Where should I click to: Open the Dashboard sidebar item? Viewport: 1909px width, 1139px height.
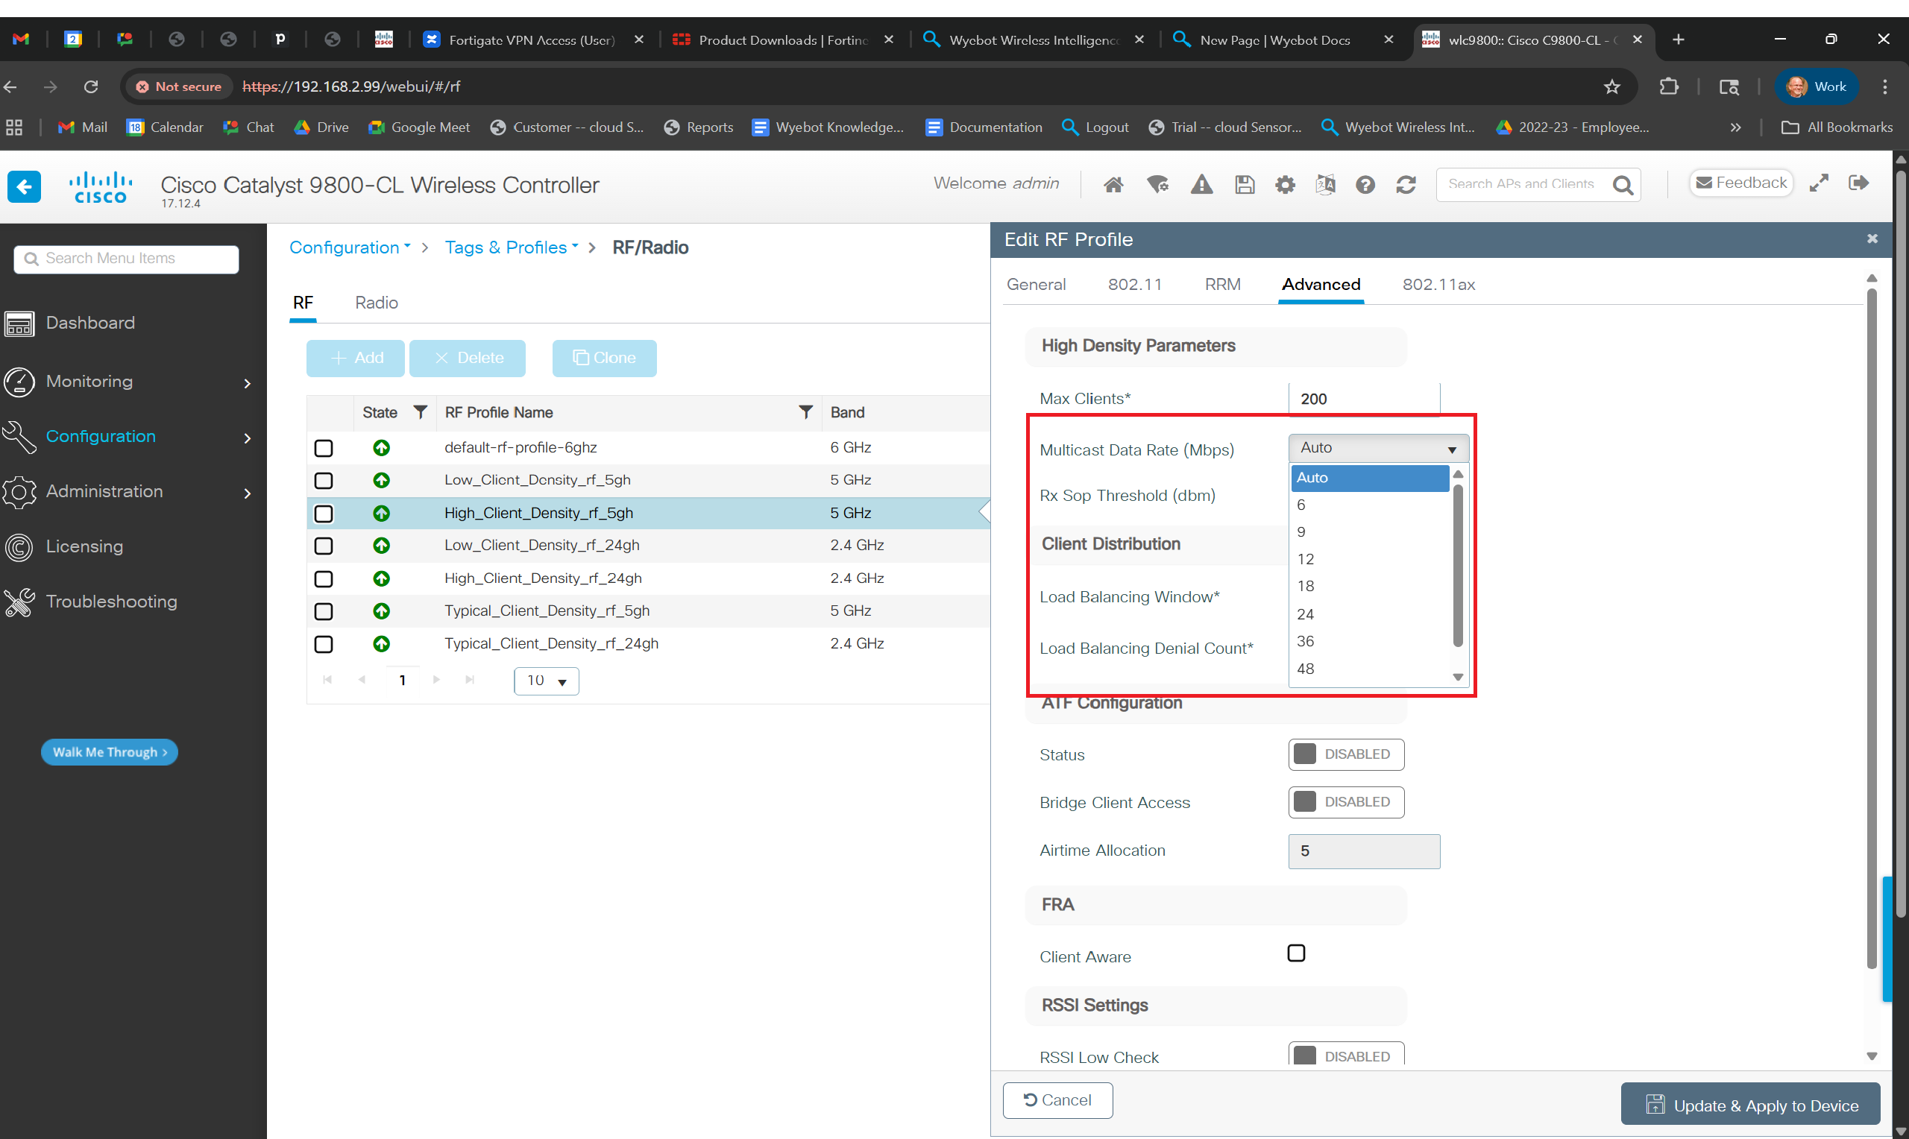point(89,323)
